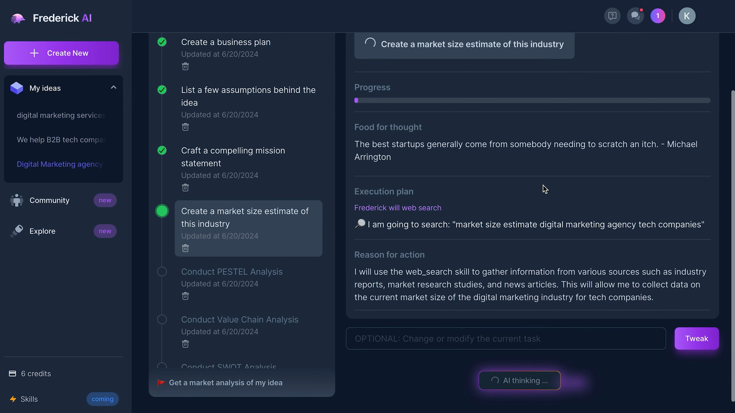Open the notification badge showing 1
The height and width of the screenshot is (413, 735).
click(658, 16)
